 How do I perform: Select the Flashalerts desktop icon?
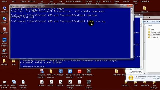click(x=89, y=73)
